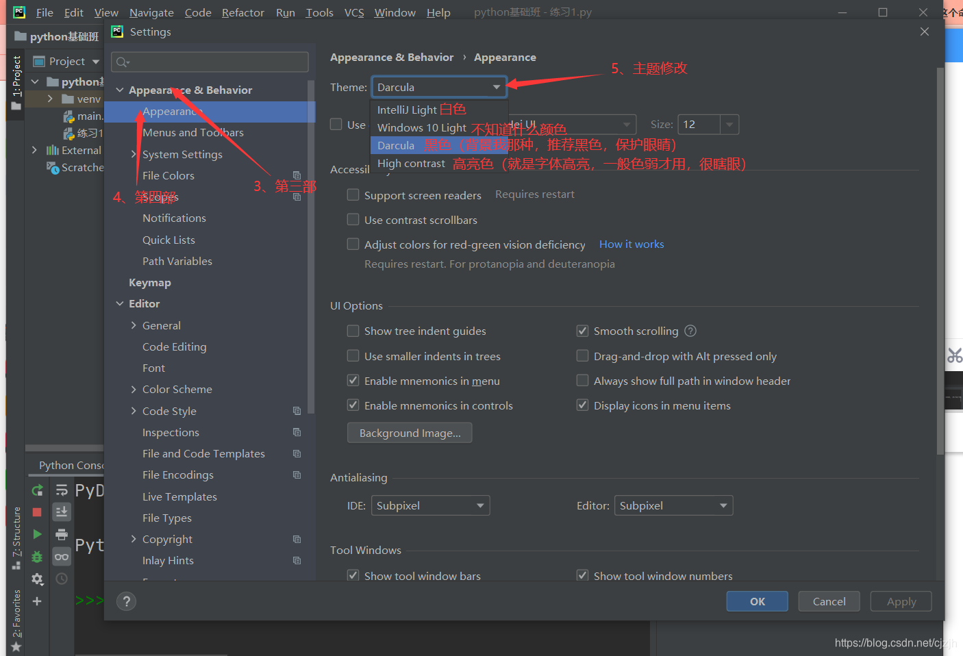Click the Settings content vertical scrollbar

coord(940,260)
